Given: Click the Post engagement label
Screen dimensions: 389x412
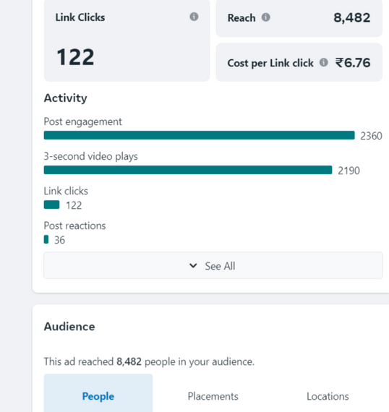Looking at the screenshot, I should pyautogui.click(x=83, y=122).
